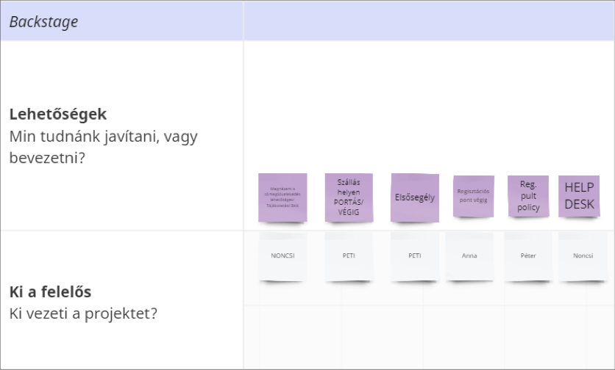Select the uppercase 'NONCSI' white owner note
The width and height of the screenshot is (615, 370).
point(282,257)
